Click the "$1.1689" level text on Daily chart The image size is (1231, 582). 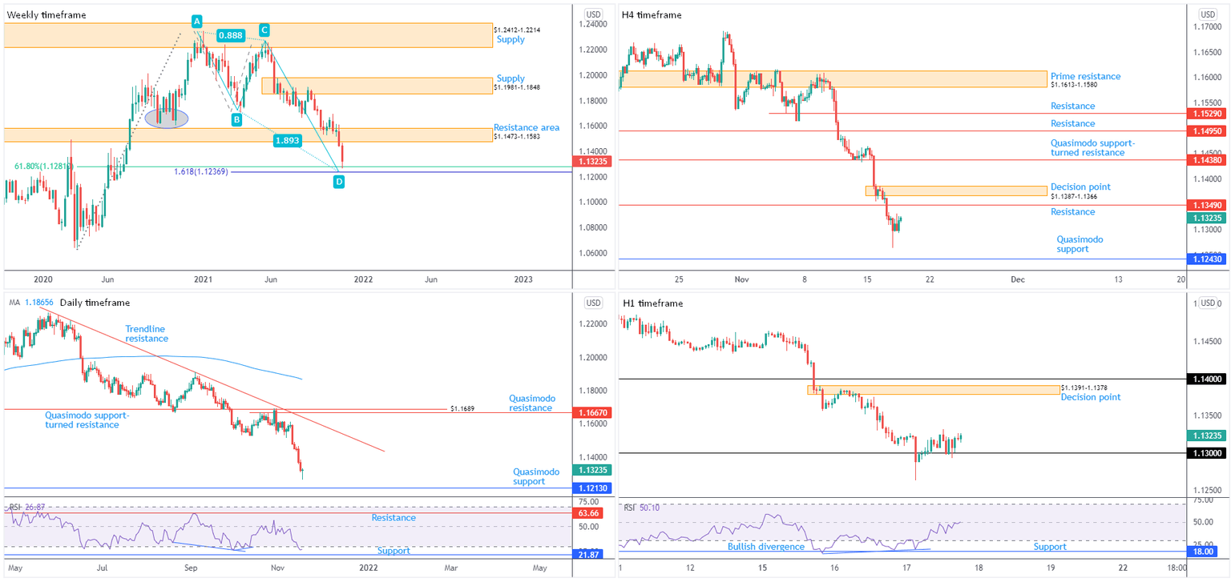point(462,408)
